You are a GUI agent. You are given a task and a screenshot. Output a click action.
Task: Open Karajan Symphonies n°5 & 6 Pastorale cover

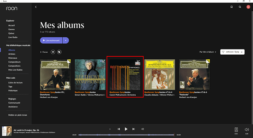tap(194, 75)
